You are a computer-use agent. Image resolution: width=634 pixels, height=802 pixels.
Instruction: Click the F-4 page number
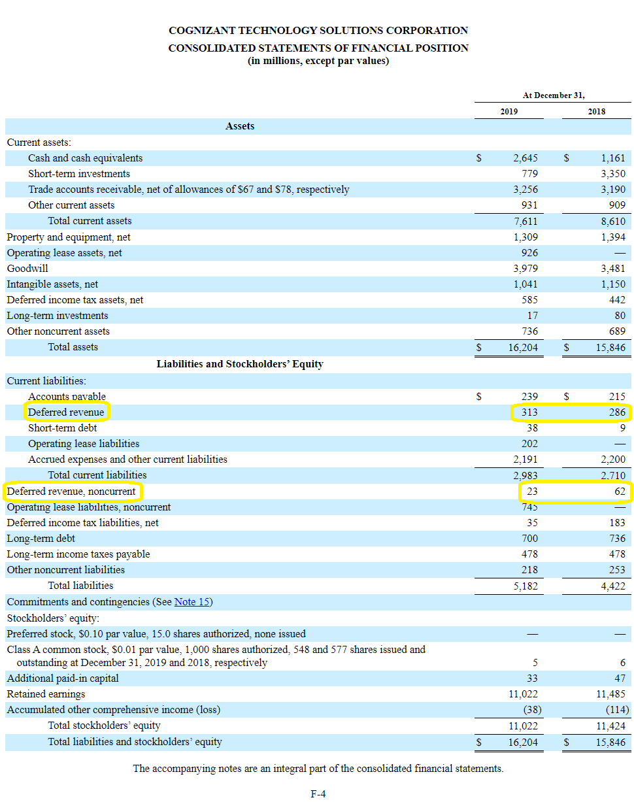[318, 794]
